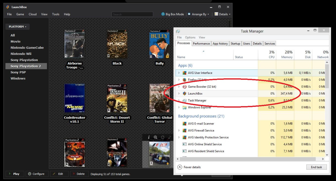Open LaunchBox File menu
The width and height of the screenshot is (336, 181).
9,14
